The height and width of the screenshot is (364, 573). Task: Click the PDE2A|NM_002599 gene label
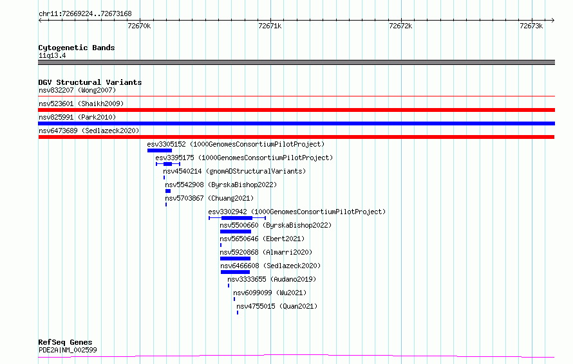pyautogui.click(x=68, y=350)
